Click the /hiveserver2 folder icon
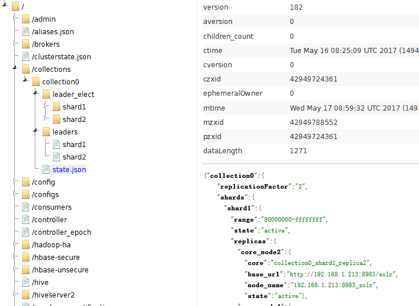 click(26, 295)
